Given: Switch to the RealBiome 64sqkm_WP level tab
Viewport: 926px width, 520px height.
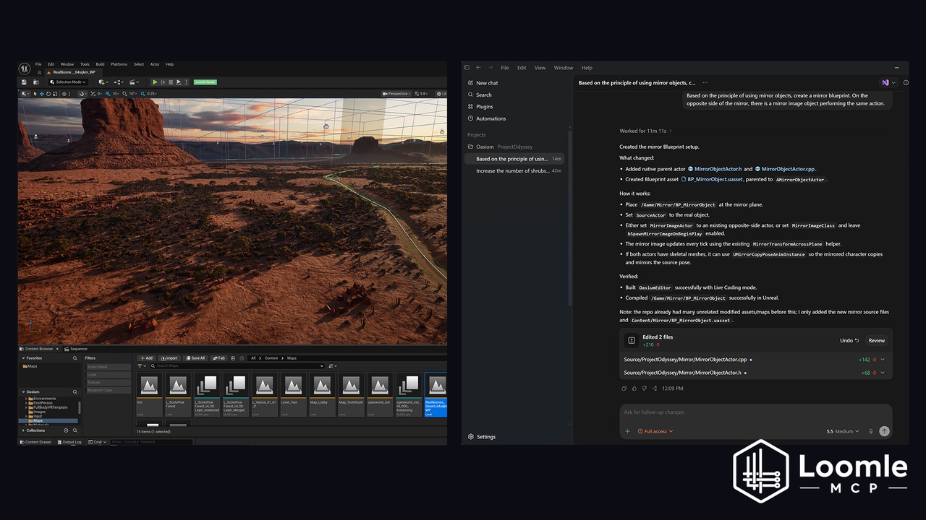Looking at the screenshot, I should coord(74,72).
